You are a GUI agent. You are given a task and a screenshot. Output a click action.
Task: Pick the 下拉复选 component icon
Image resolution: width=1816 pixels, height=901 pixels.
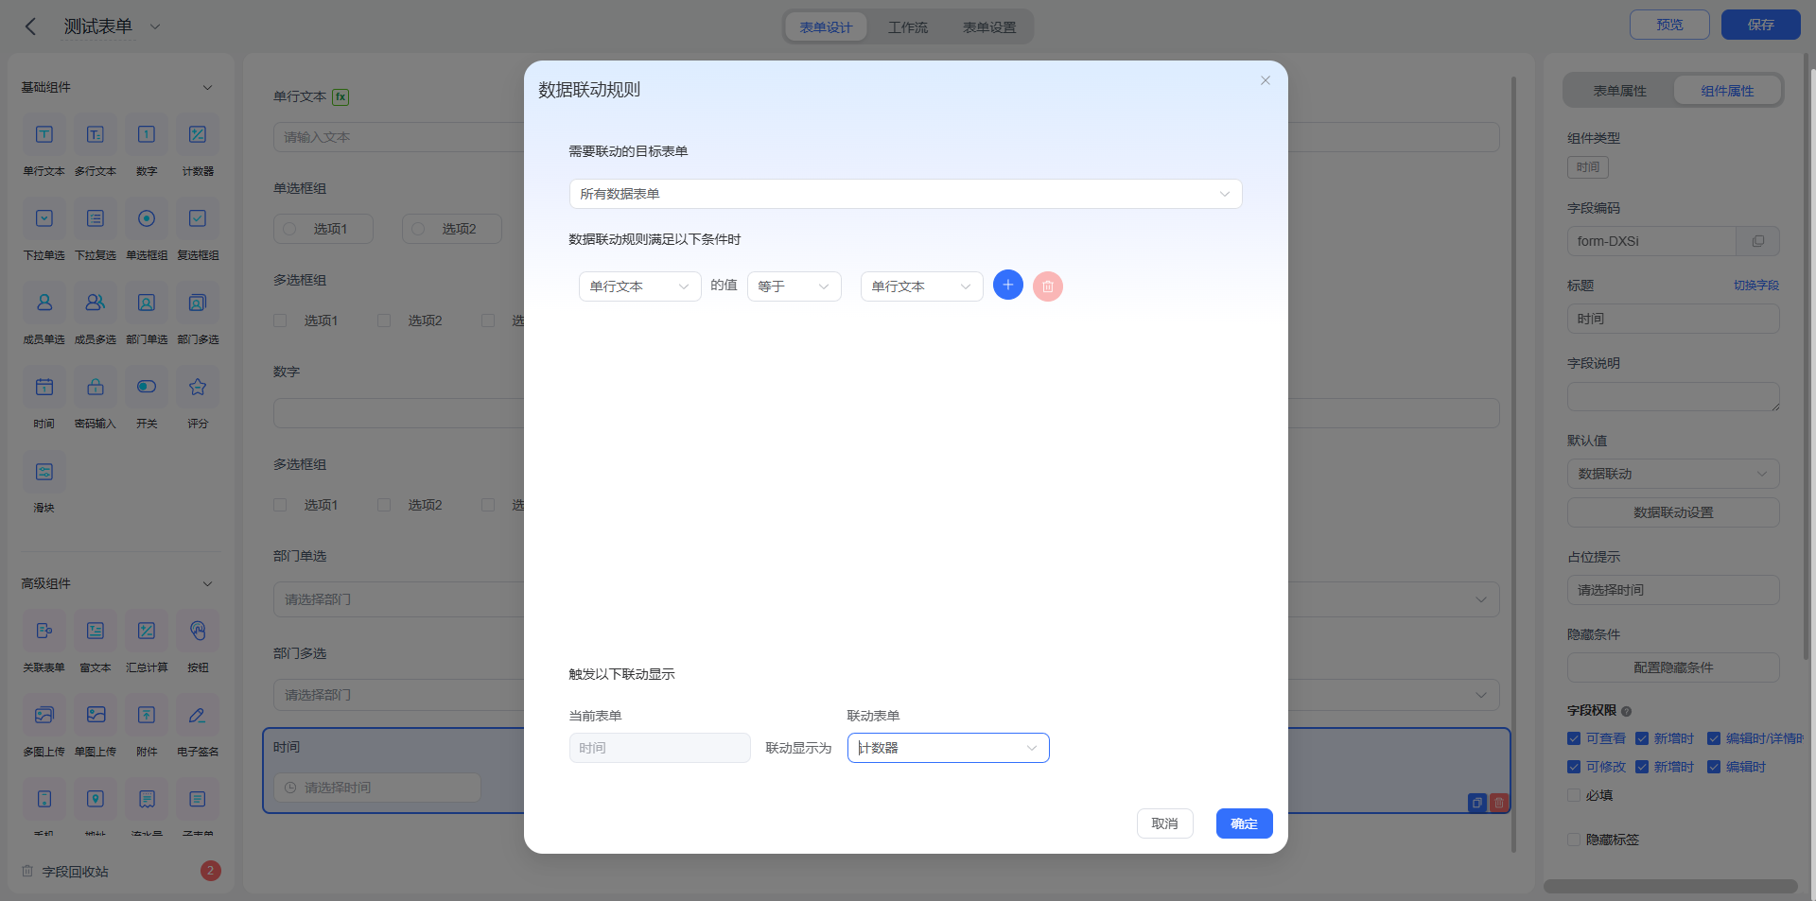(x=96, y=219)
